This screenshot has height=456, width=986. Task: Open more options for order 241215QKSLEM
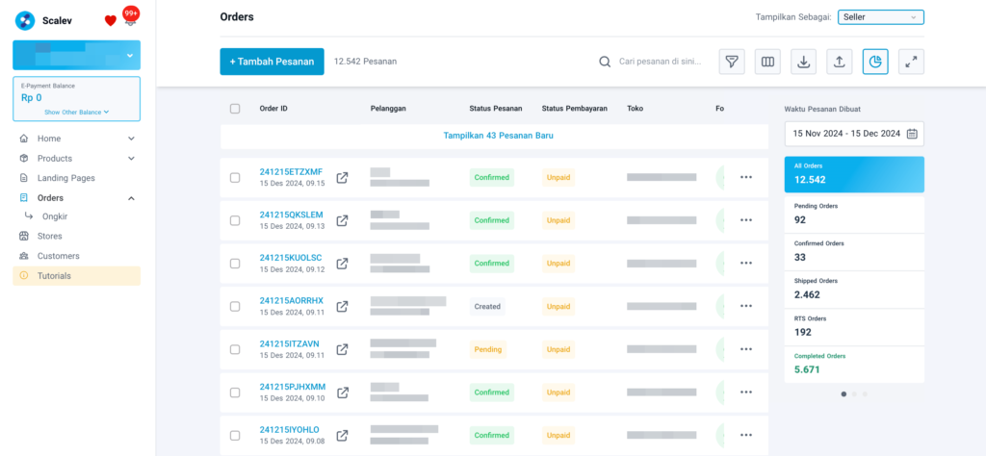coord(746,220)
